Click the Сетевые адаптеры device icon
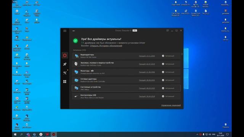Image resolution: width=244 pixels, height=137 pixels. 76,80
